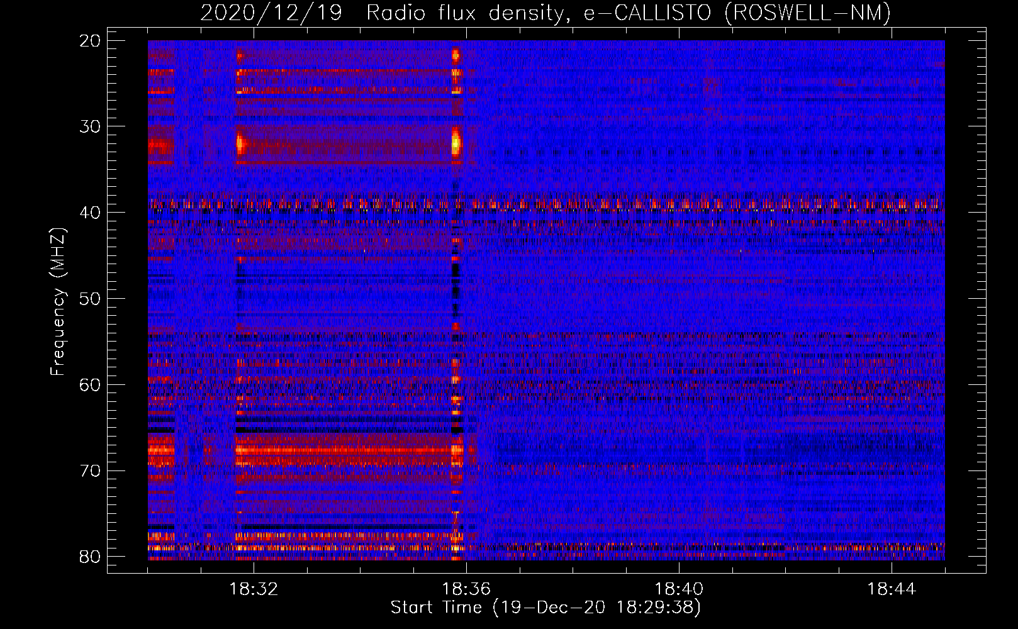This screenshot has width=1018, height=629.
Task: Click the bright yellow burst near 32 MHz at 18:36
Action: coord(456,143)
